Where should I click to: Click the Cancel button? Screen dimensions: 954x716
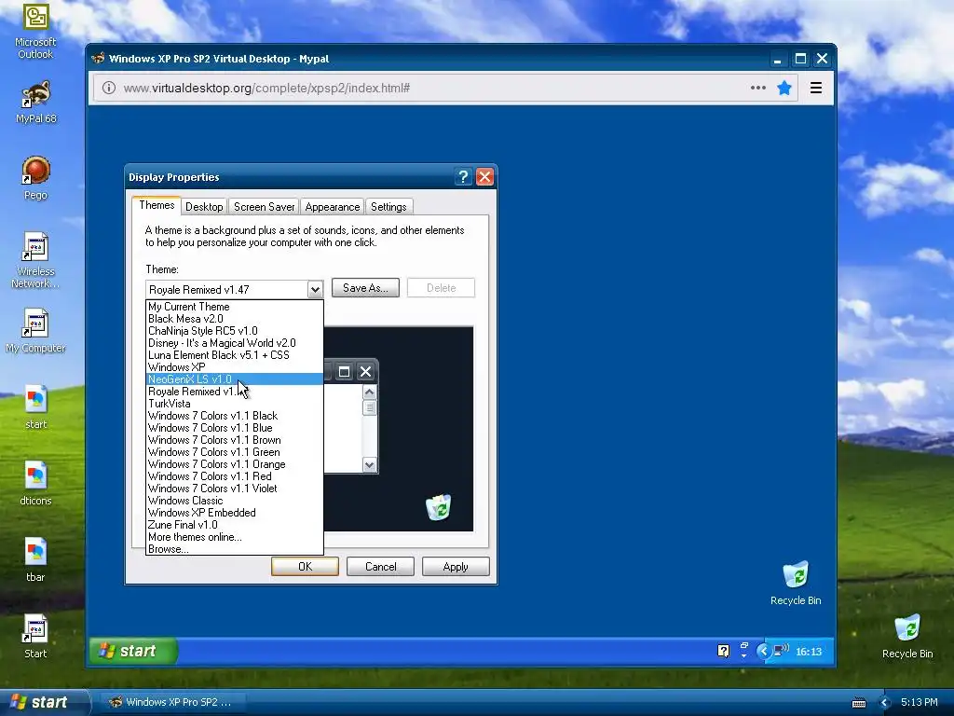(380, 566)
